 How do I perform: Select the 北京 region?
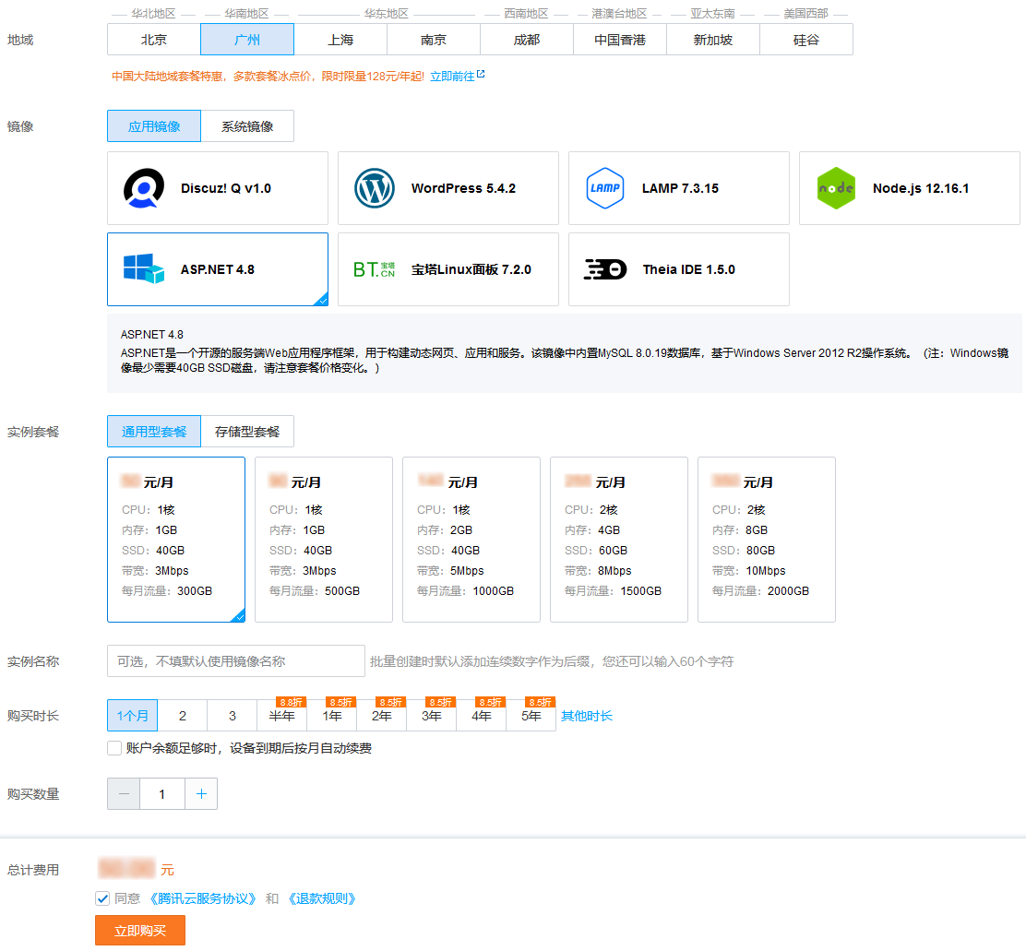[x=154, y=40]
